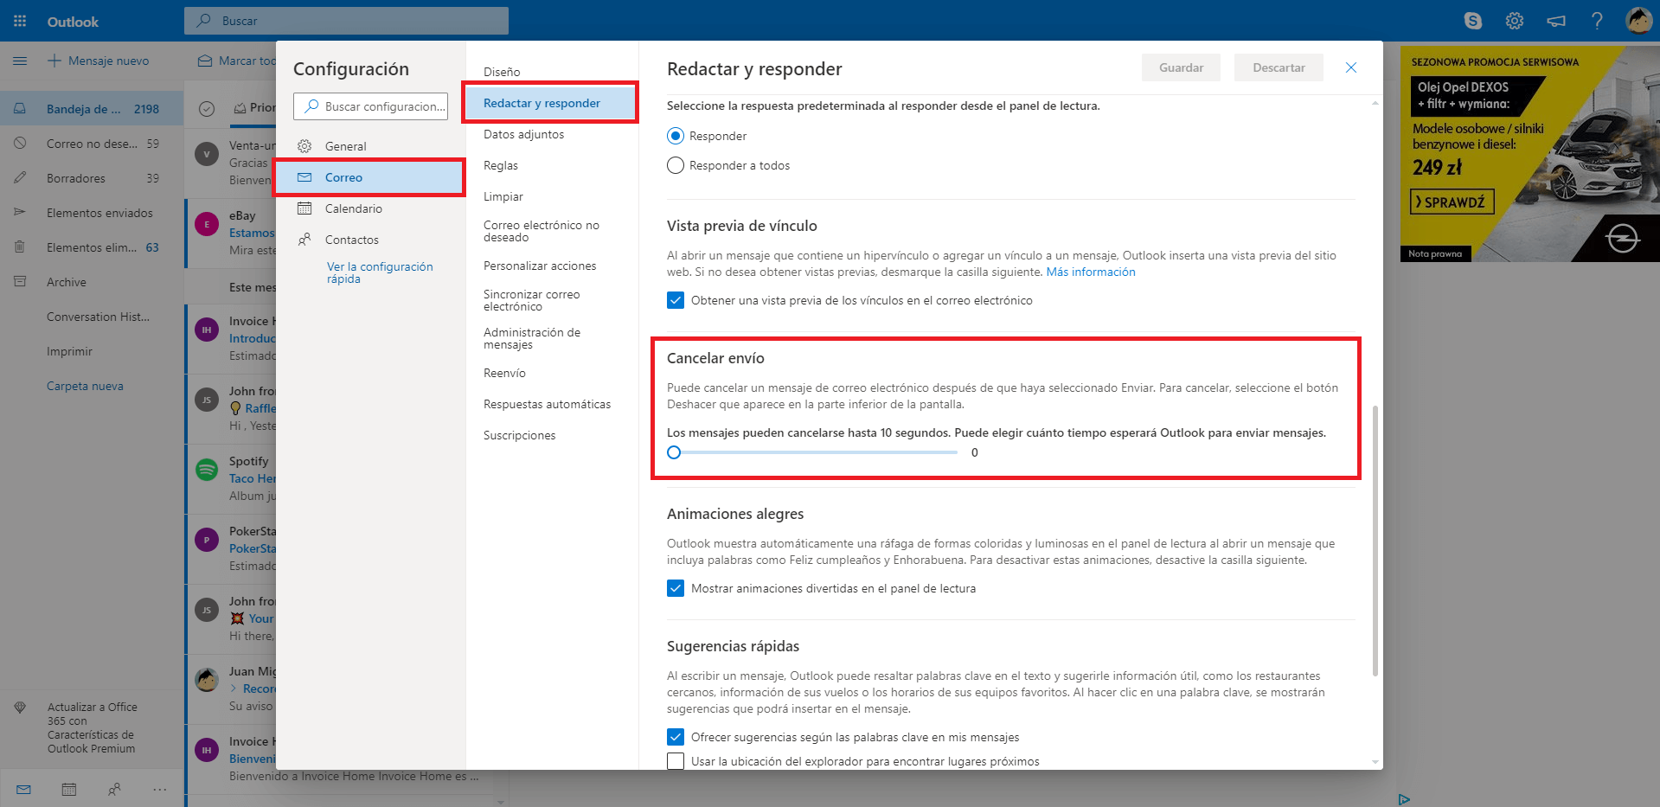Click the scrollbar down arrow in settings

(x=1375, y=762)
